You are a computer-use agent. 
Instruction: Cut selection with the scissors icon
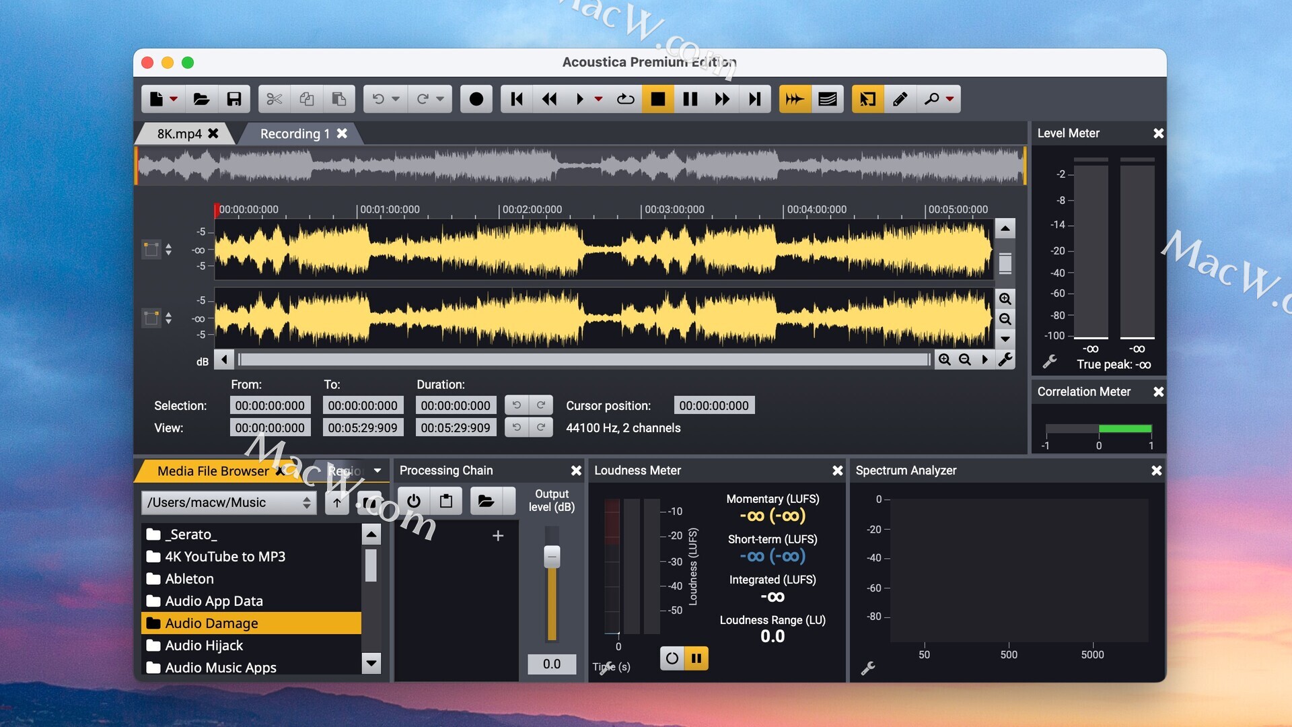pyautogui.click(x=274, y=100)
